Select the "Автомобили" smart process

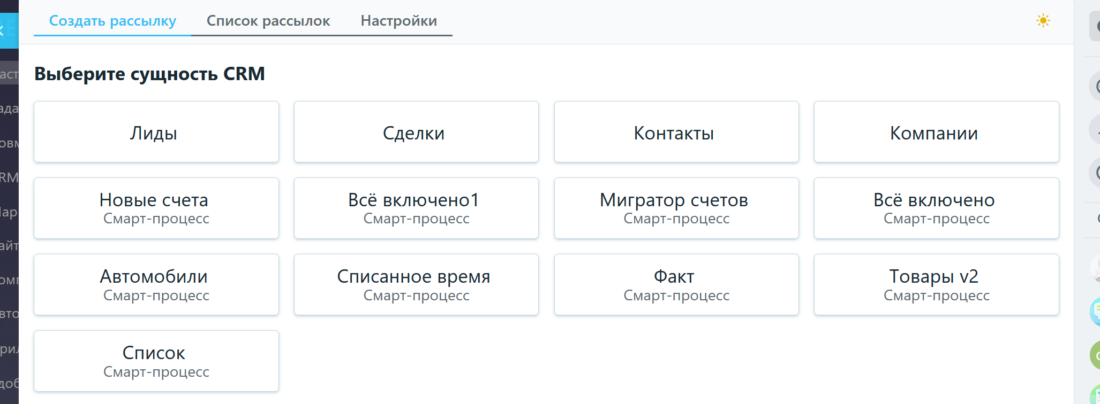(x=156, y=285)
